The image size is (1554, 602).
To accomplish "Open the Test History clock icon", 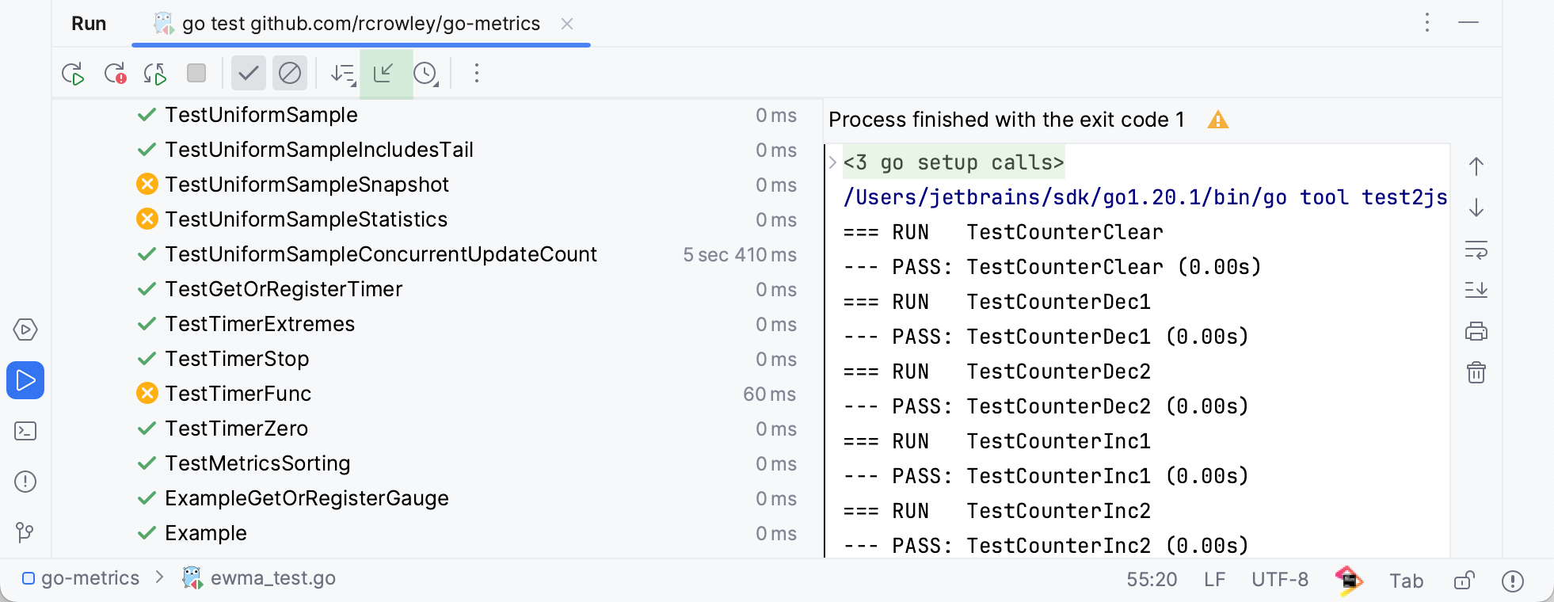I will click(x=426, y=74).
